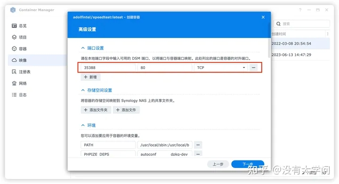Maximize the Container Manager window
339x184 pixels.
coord(318,10)
